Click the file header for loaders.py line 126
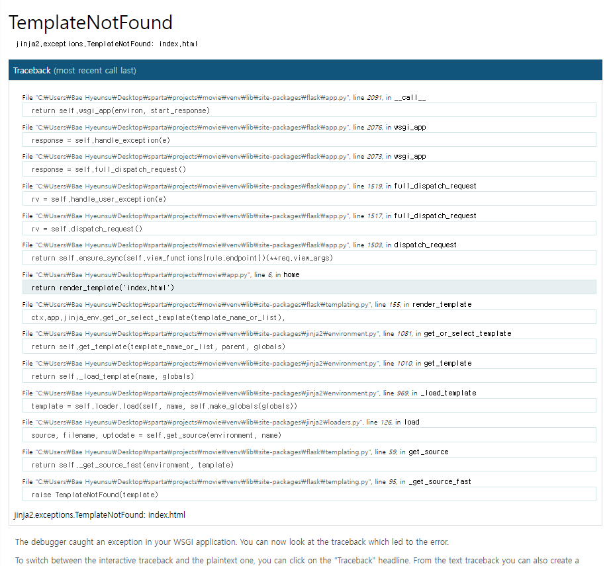Screen dimensions: 611x566 220,422
